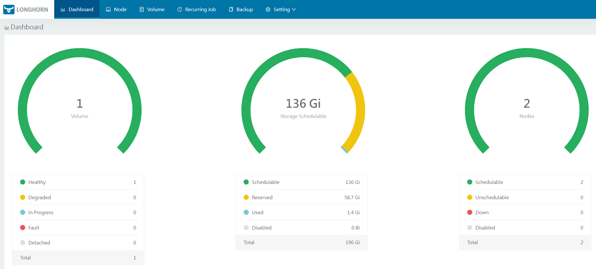596x269 pixels.
Task: Click the red Down legend dot
Action: click(470, 212)
